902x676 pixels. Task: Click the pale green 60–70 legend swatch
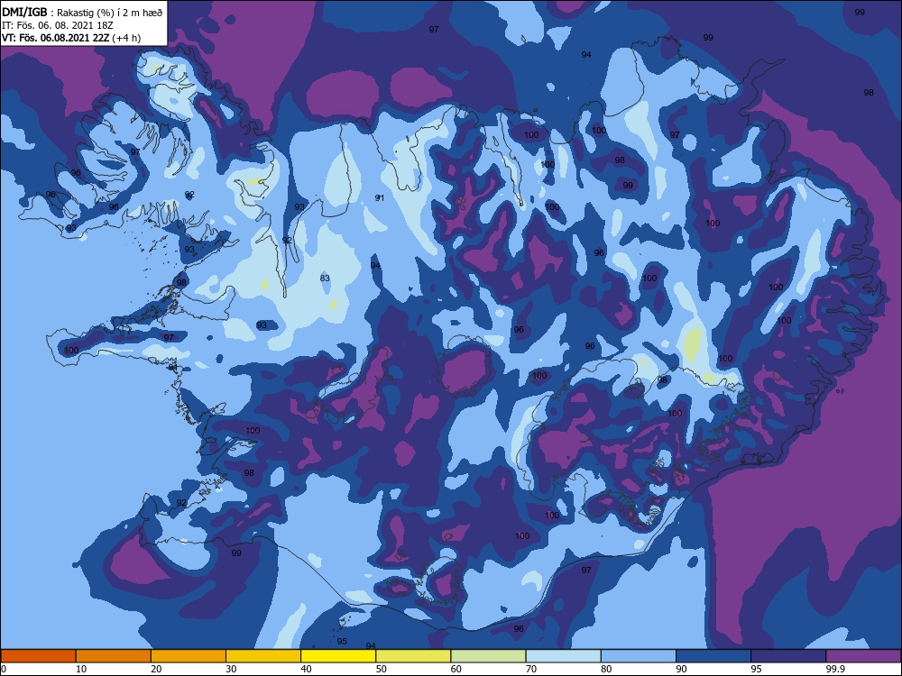[488, 656]
